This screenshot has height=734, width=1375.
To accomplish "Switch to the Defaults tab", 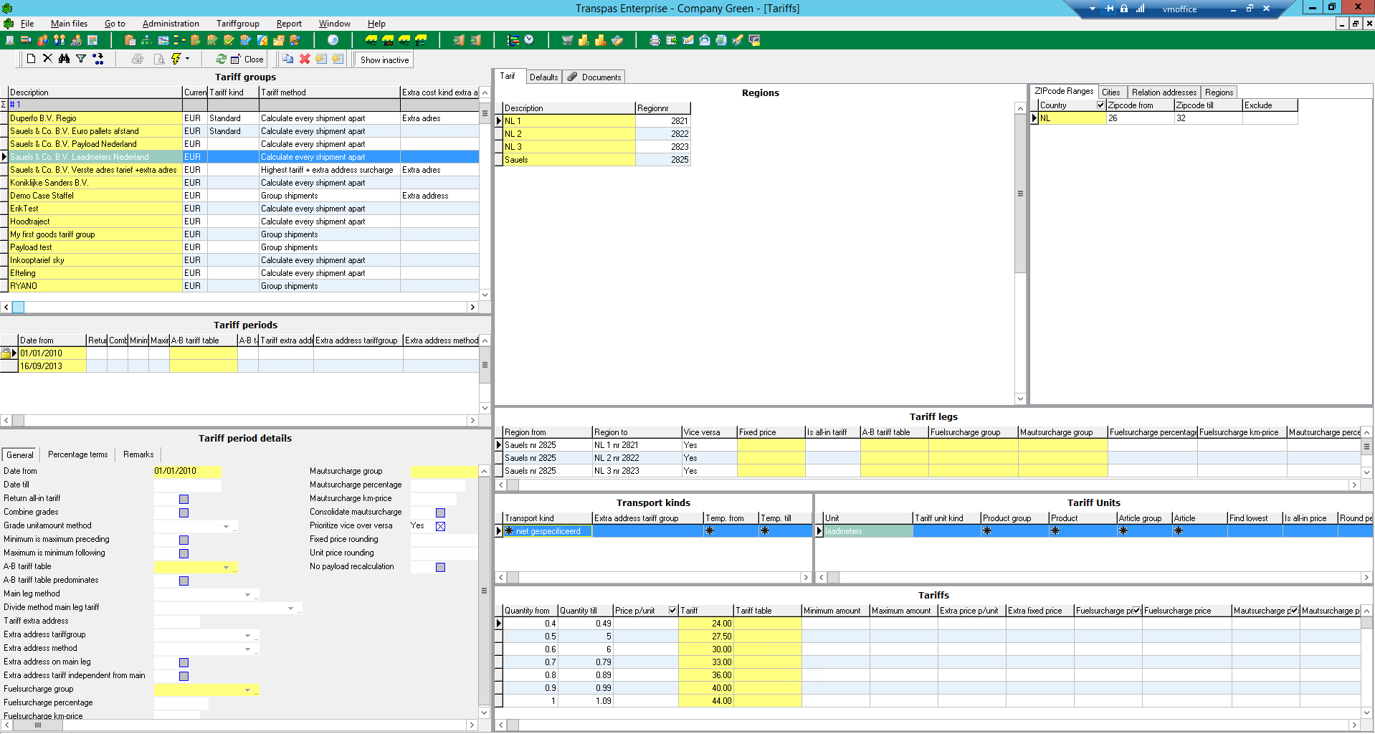I will pyautogui.click(x=543, y=77).
